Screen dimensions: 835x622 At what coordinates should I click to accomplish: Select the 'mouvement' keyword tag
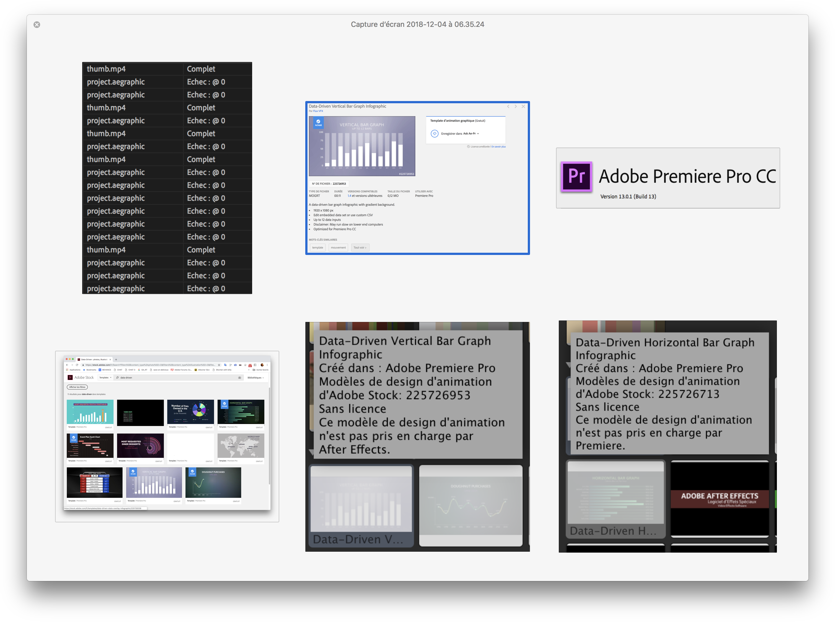[x=338, y=247]
